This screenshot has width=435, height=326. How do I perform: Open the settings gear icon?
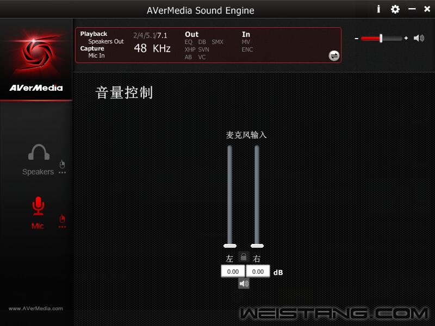395,9
